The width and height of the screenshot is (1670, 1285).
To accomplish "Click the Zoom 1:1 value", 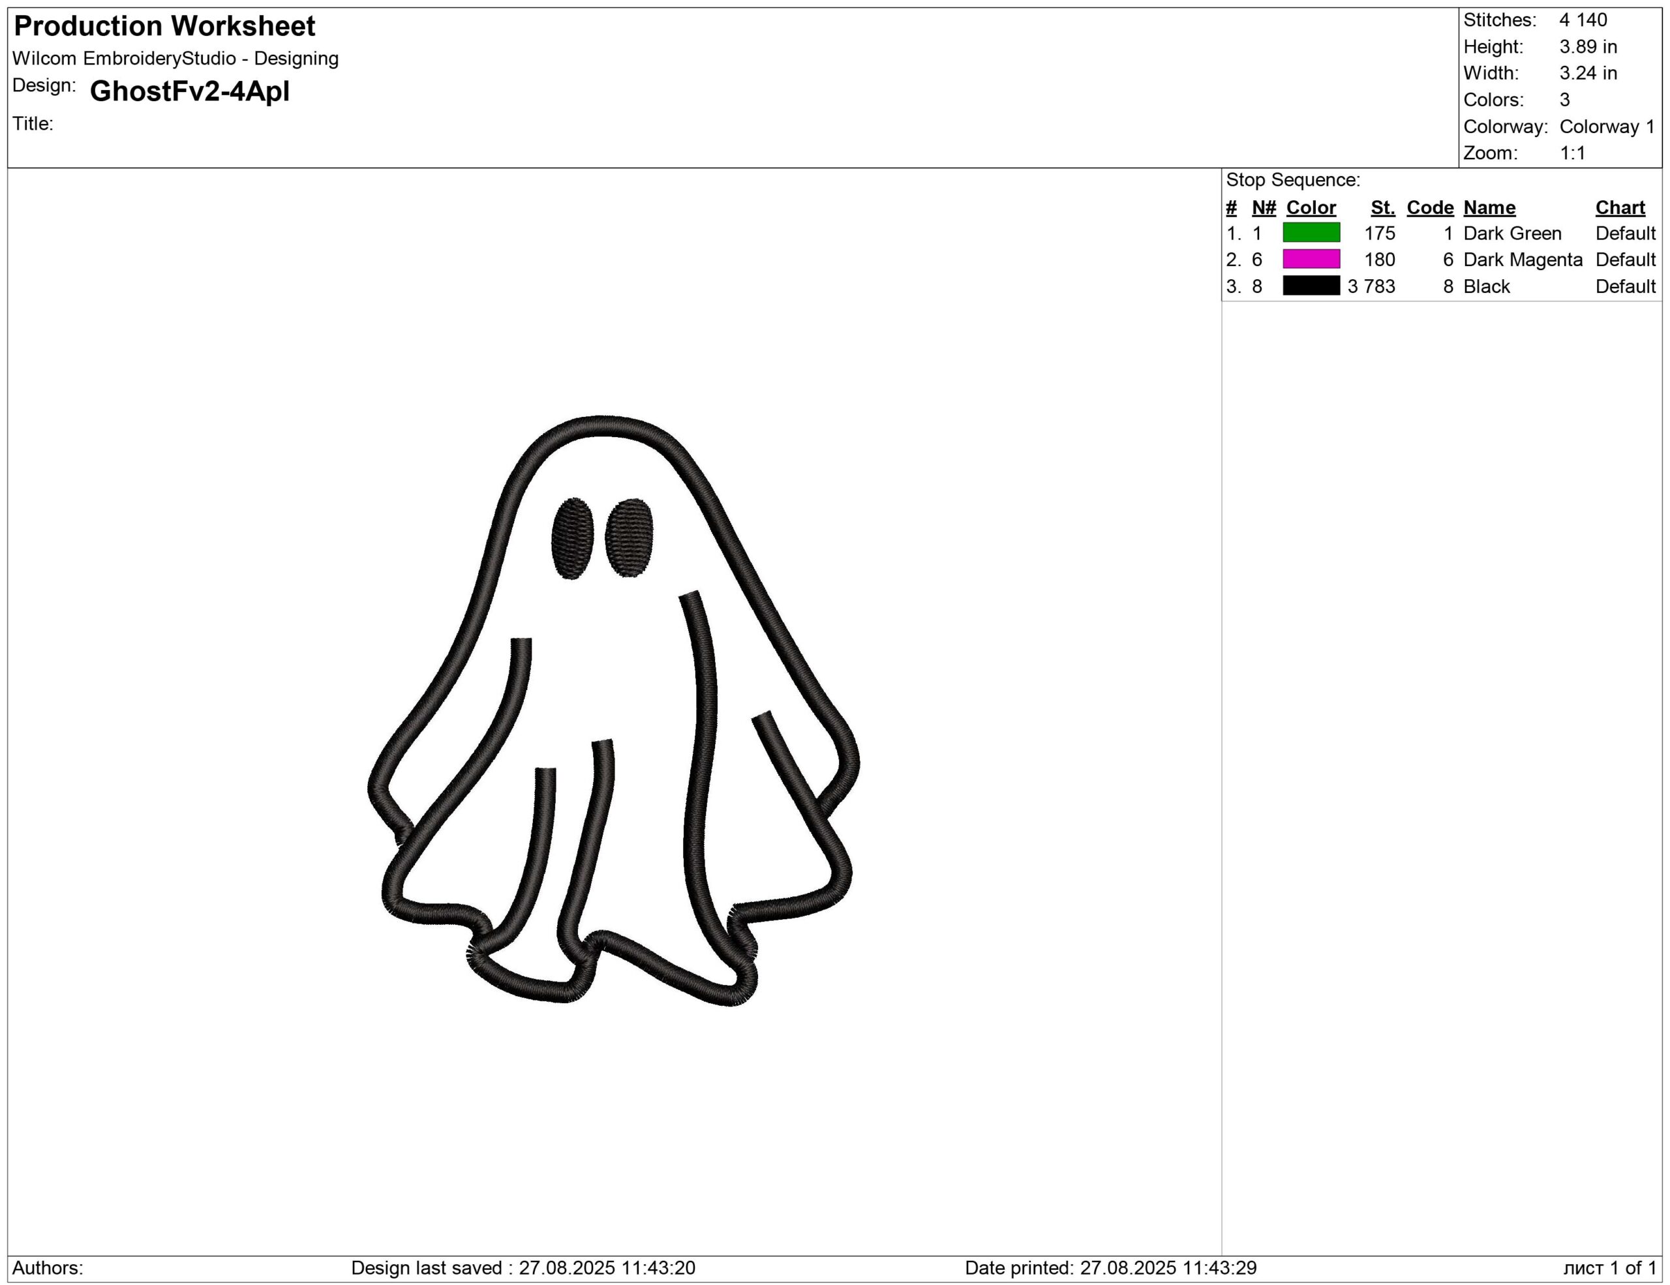I will (1572, 154).
